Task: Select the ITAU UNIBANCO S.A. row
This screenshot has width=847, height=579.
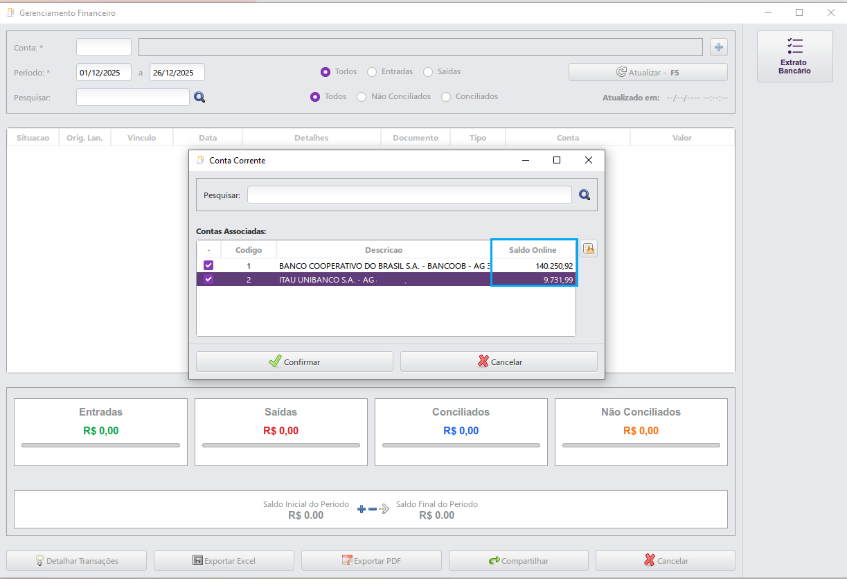Action: (386, 279)
